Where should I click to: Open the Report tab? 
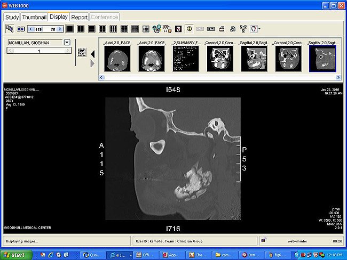80,17
